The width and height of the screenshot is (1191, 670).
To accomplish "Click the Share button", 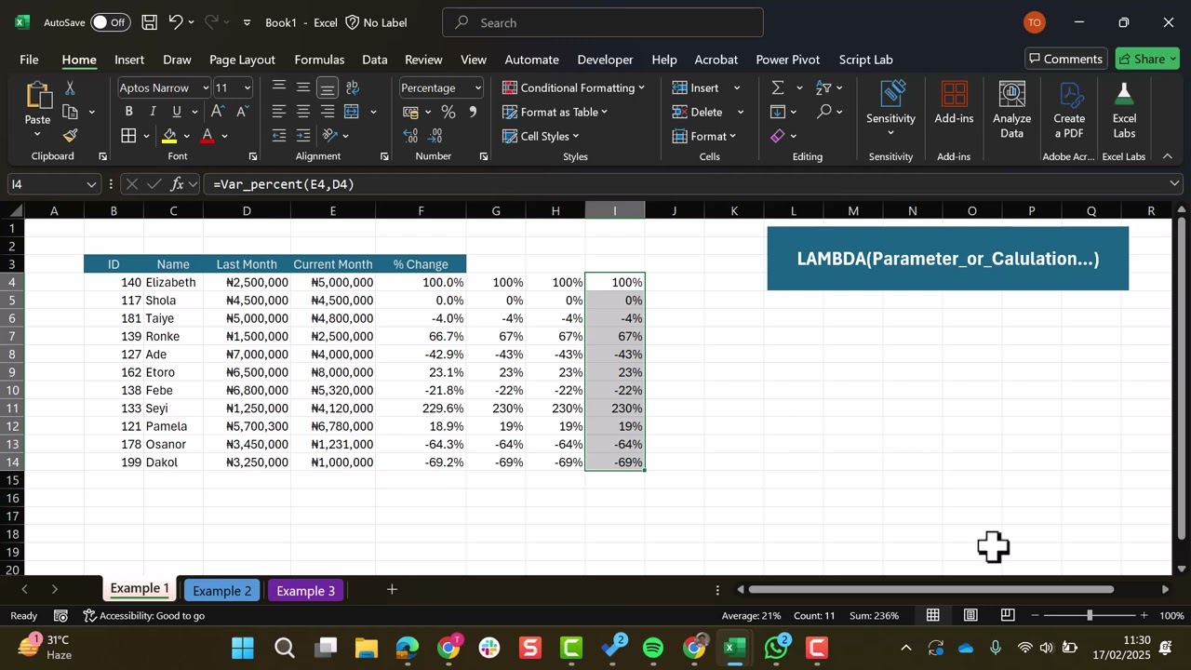I will pos(1147,59).
